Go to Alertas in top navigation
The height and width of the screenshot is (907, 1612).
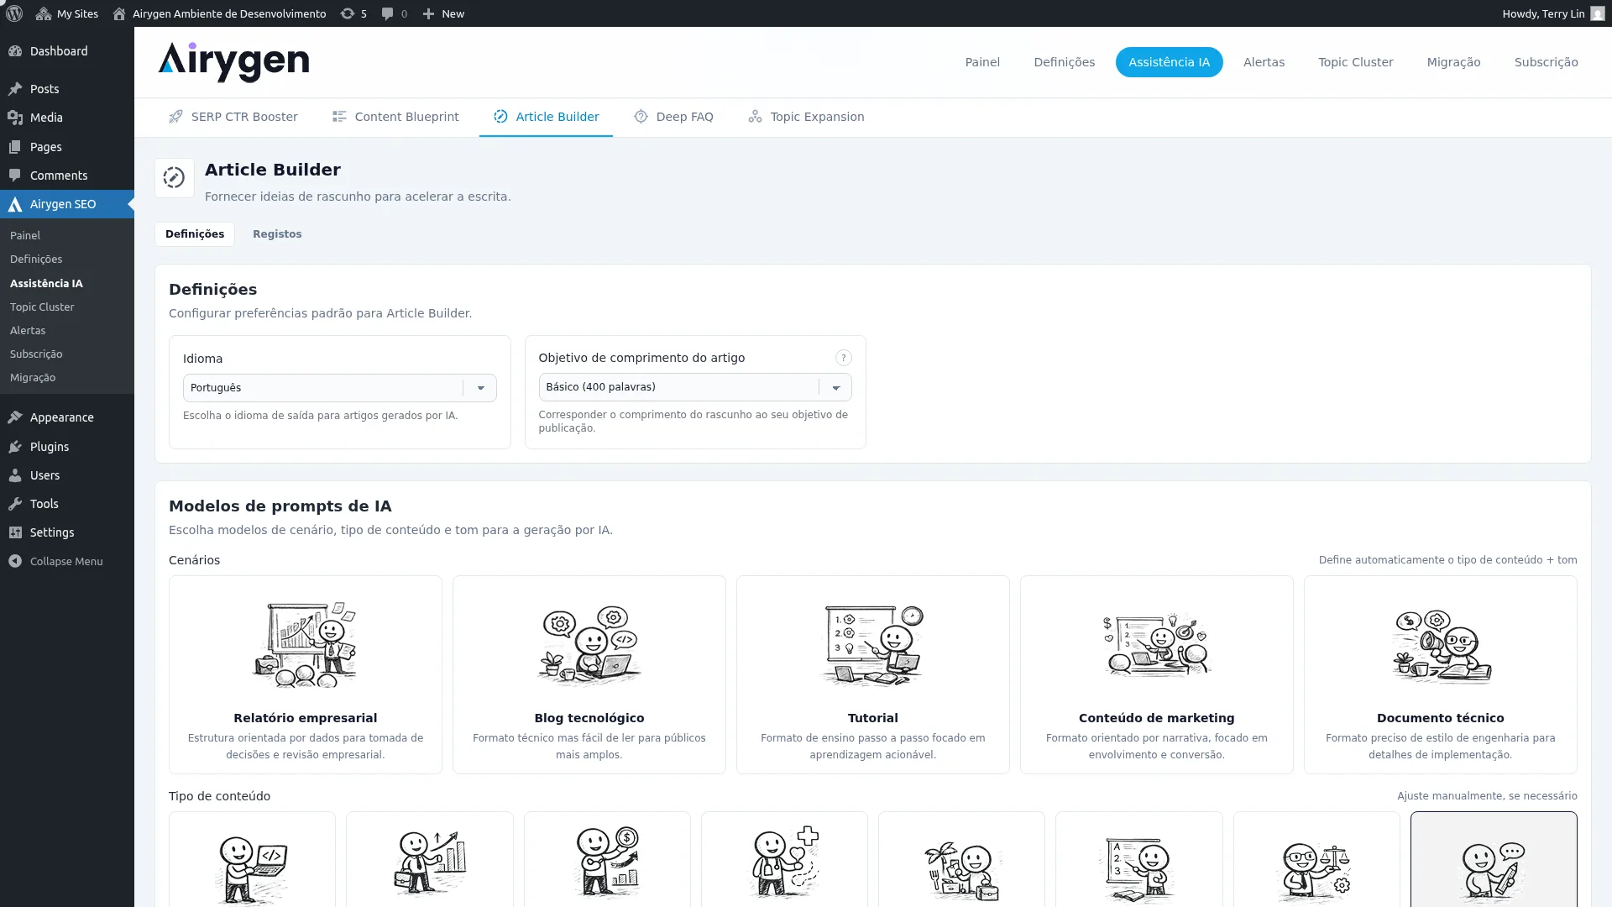tap(1264, 62)
